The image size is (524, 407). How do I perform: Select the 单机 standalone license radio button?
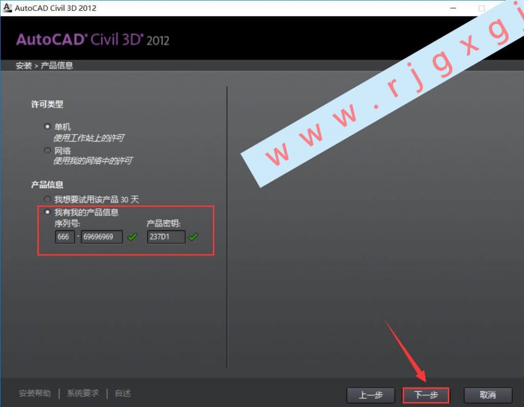[x=48, y=126]
